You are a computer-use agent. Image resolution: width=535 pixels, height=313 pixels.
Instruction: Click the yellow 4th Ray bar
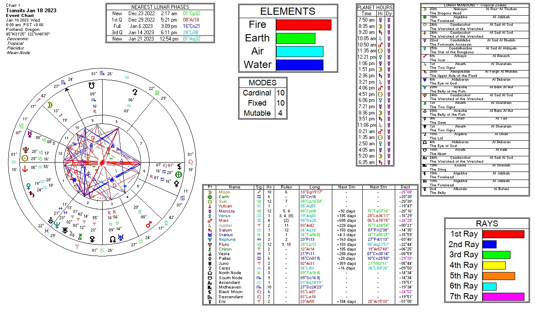[x=494, y=265]
